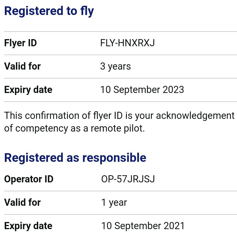Click the operator ID value OP-57JRJSJ
237x237 pixels.
[x=128, y=179]
